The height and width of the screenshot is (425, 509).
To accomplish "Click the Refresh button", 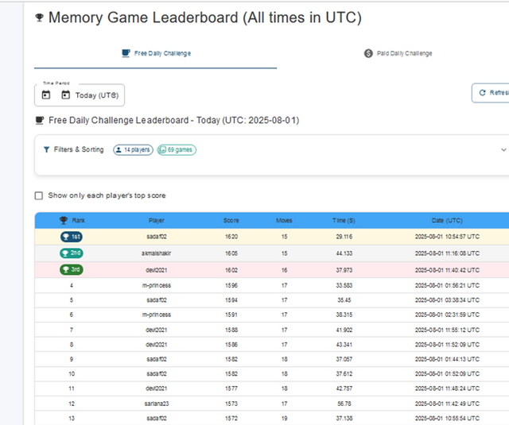I will 491,93.
